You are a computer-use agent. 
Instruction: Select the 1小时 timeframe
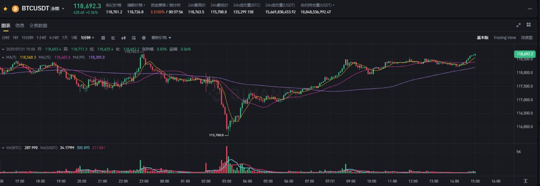41,38
